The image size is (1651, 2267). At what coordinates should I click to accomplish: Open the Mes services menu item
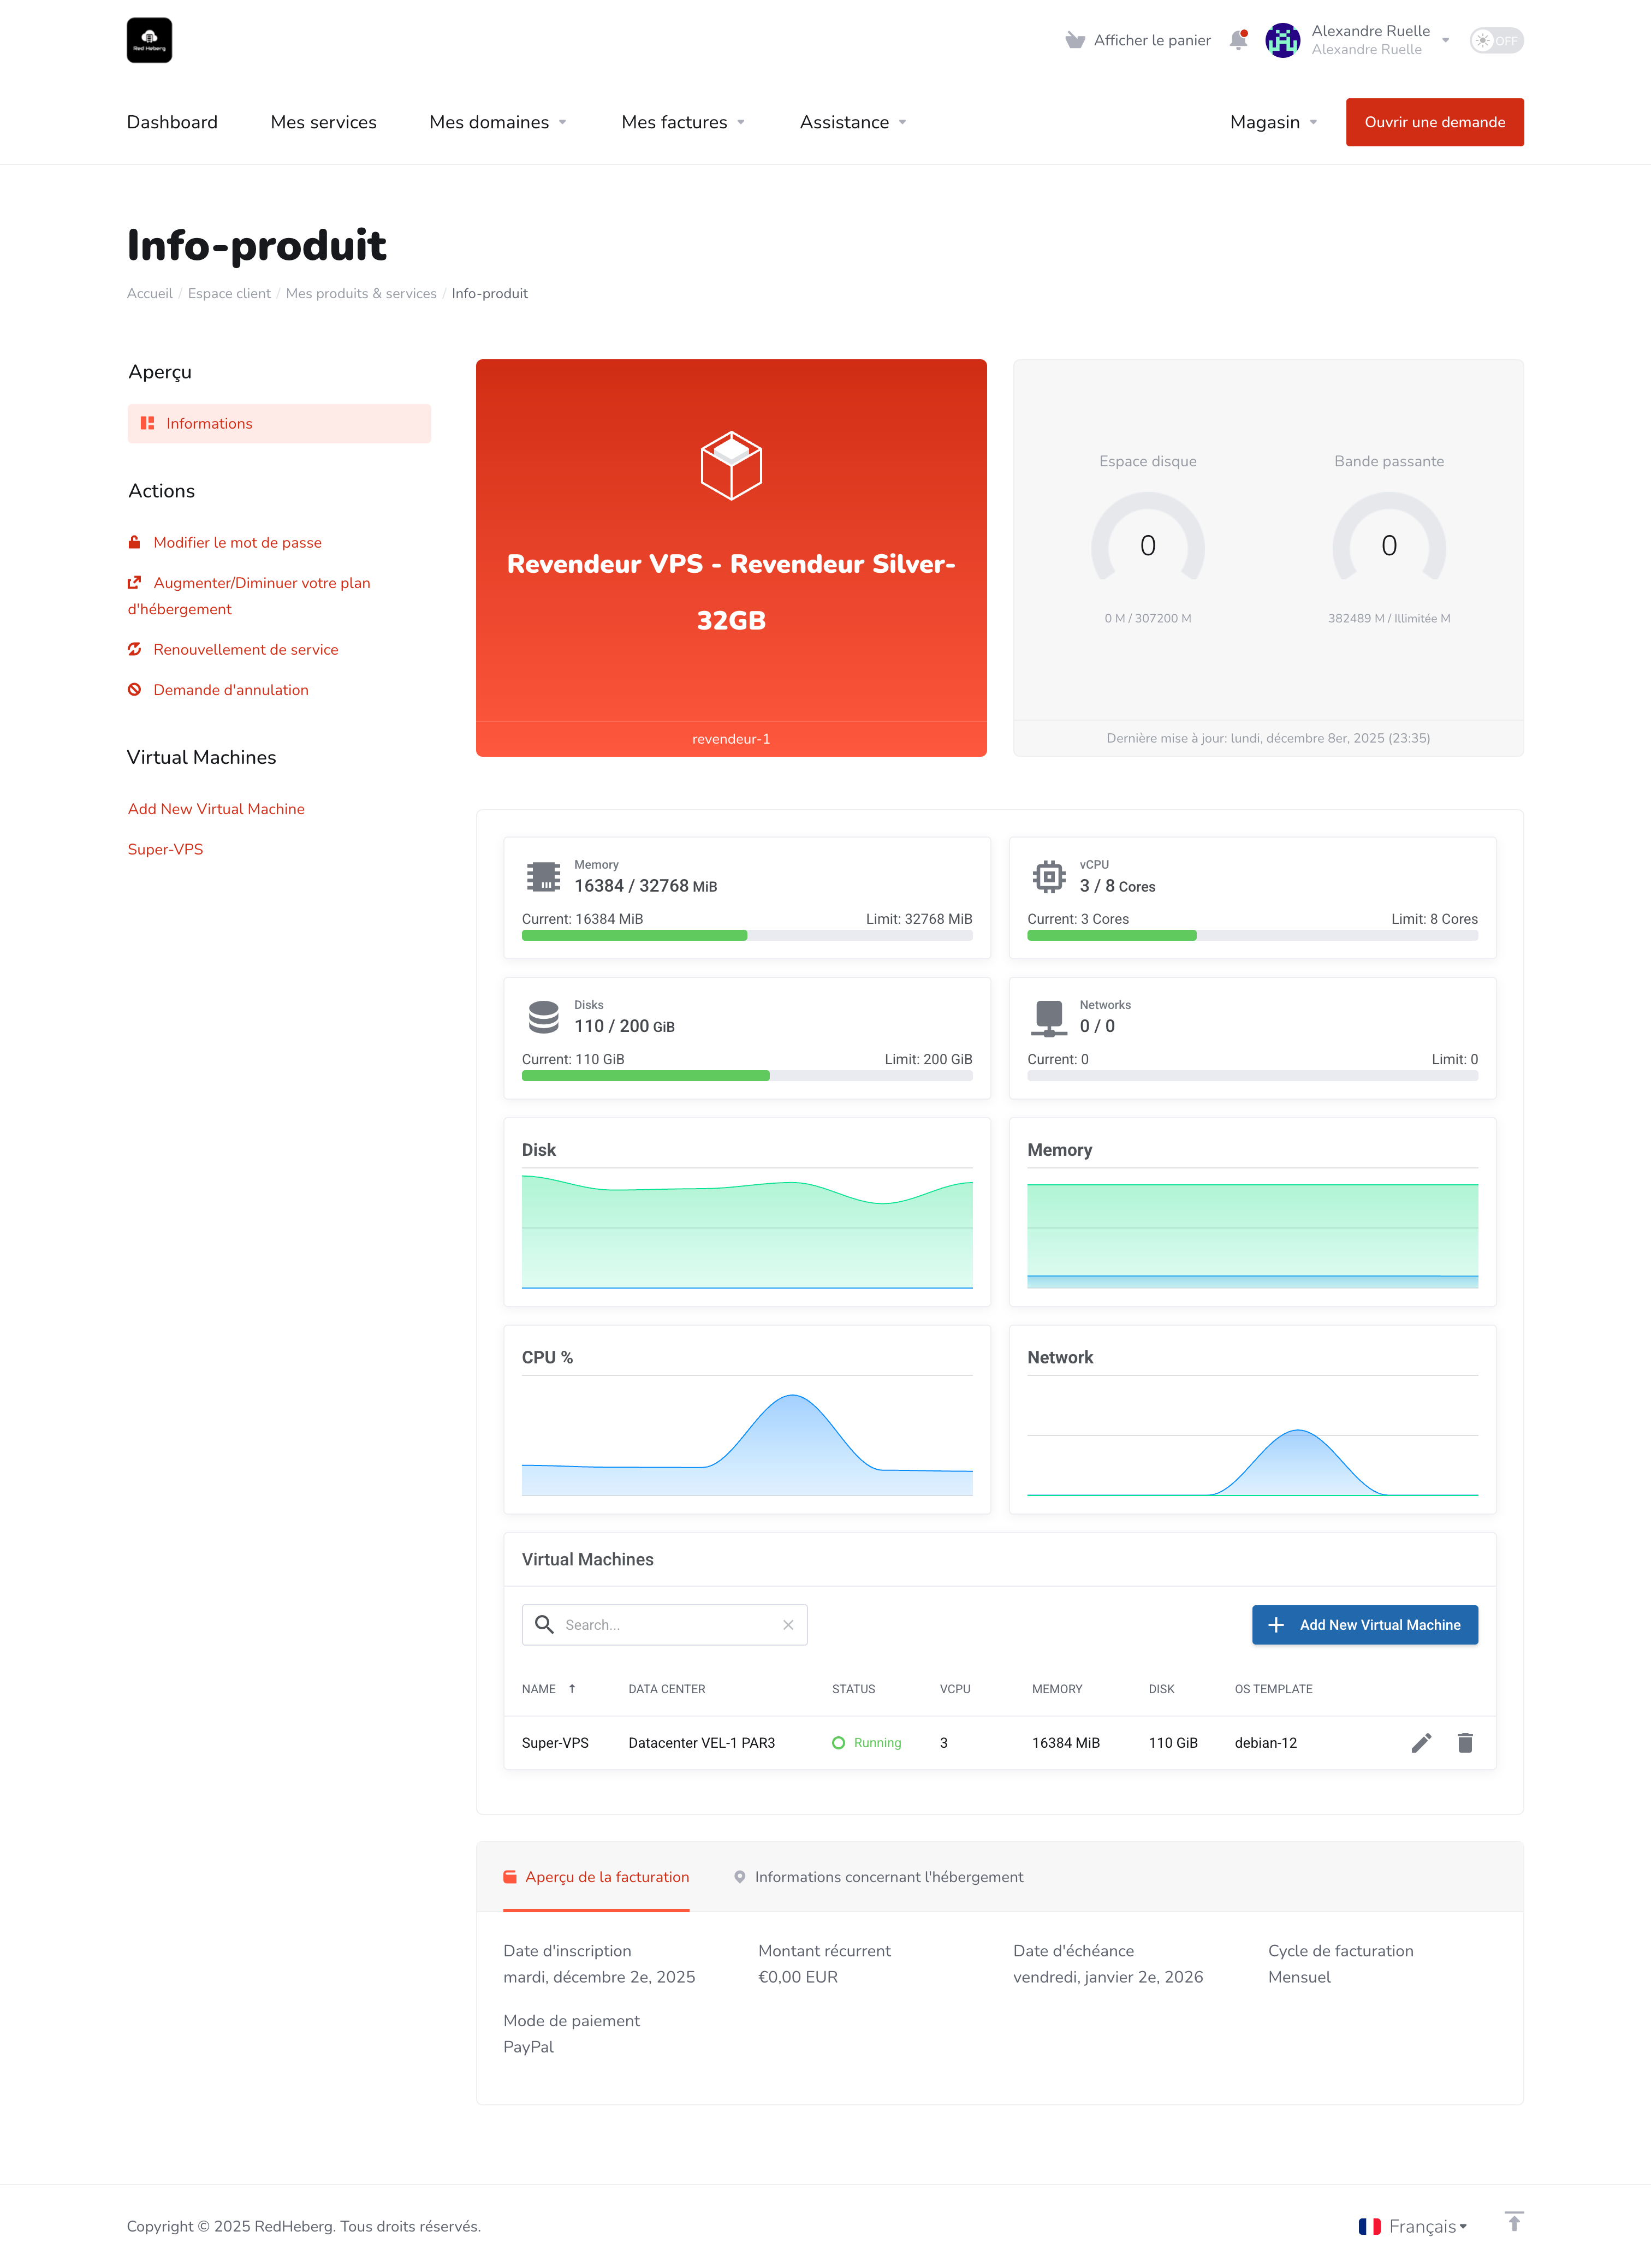[x=323, y=122]
